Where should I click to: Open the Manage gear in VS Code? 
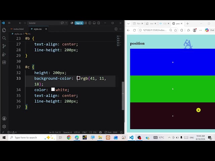4,126
